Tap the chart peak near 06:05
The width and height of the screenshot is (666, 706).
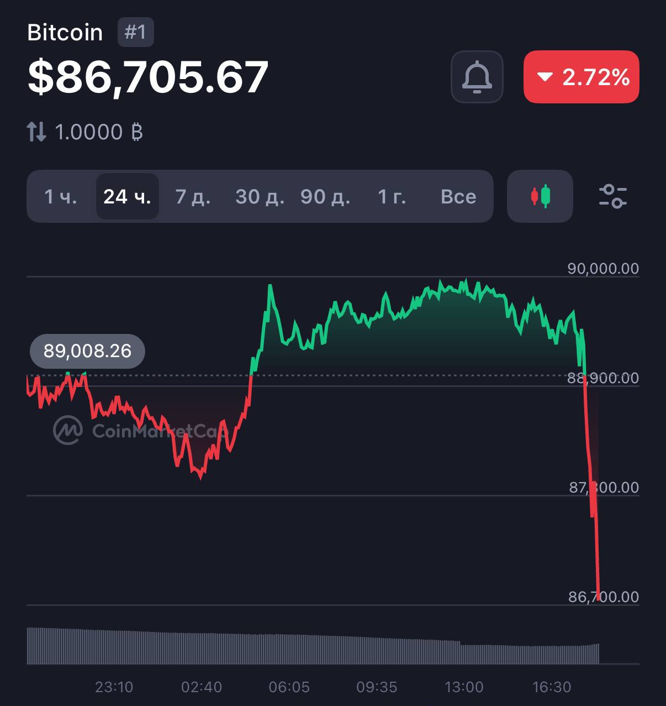click(270, 286)
